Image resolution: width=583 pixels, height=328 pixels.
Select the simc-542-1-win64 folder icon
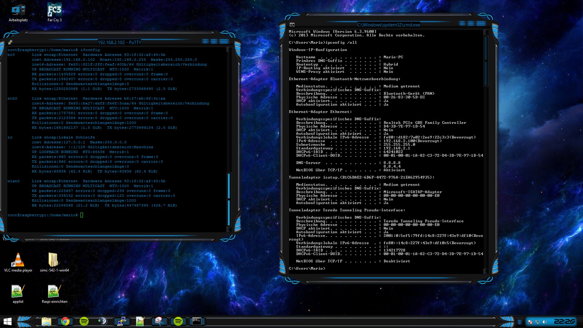(54, 260)
